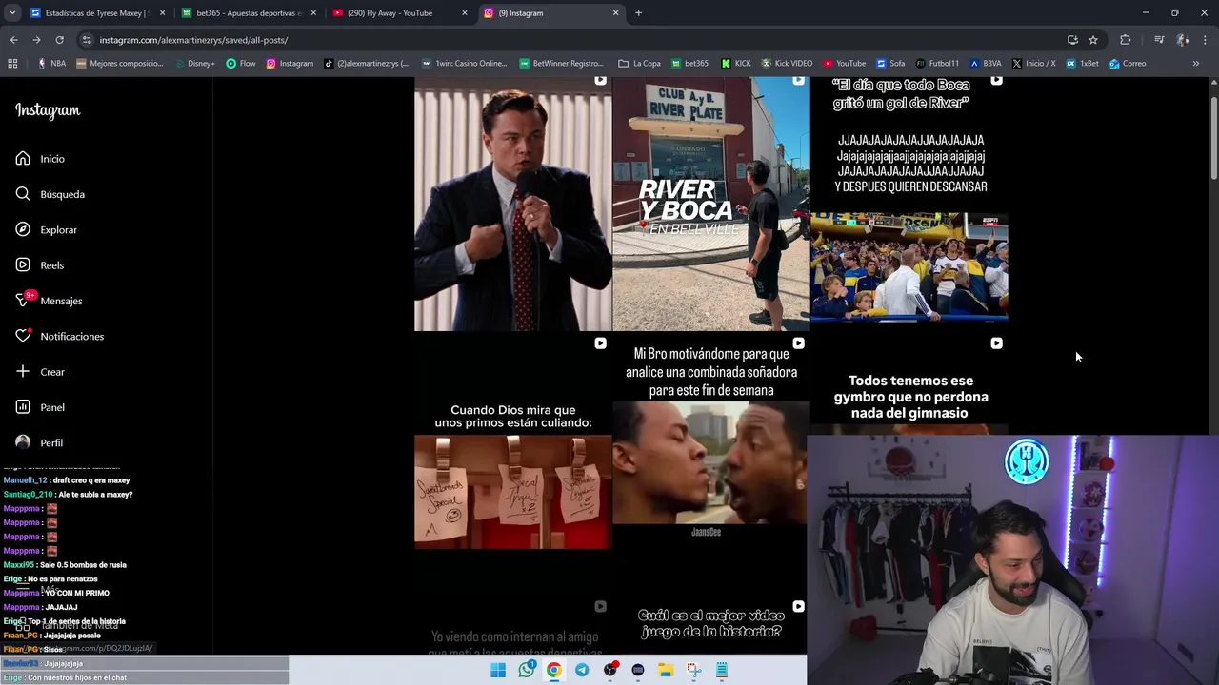Open Notepad from the taskbar
Image resolution: width=1219 pixels, height=685 pixels.
pyautogui.click(x=722, y=671)
